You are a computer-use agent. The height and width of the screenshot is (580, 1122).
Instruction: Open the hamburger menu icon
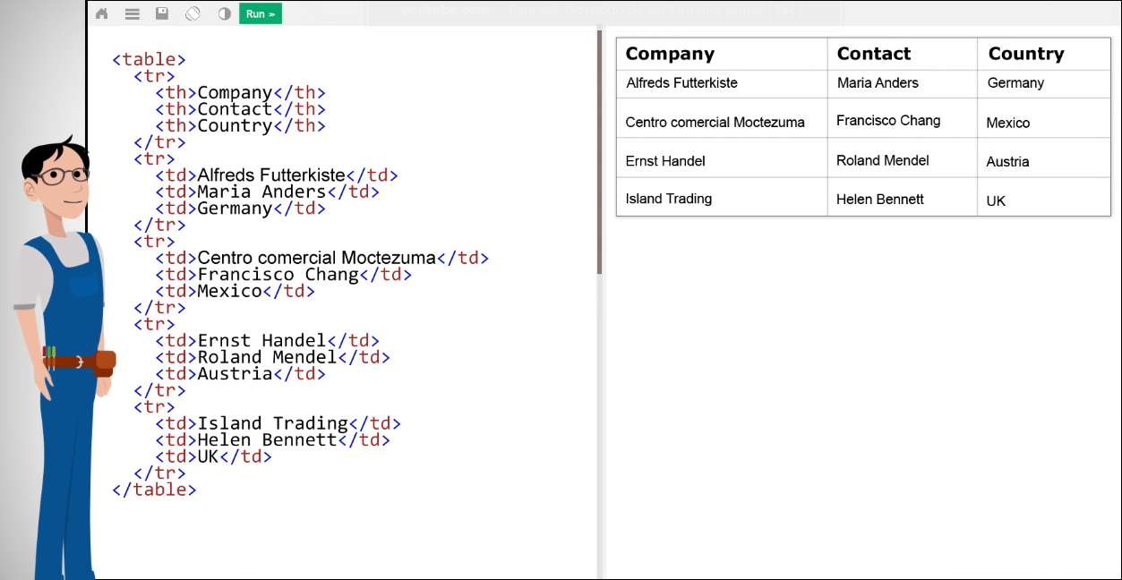point(132,13)
